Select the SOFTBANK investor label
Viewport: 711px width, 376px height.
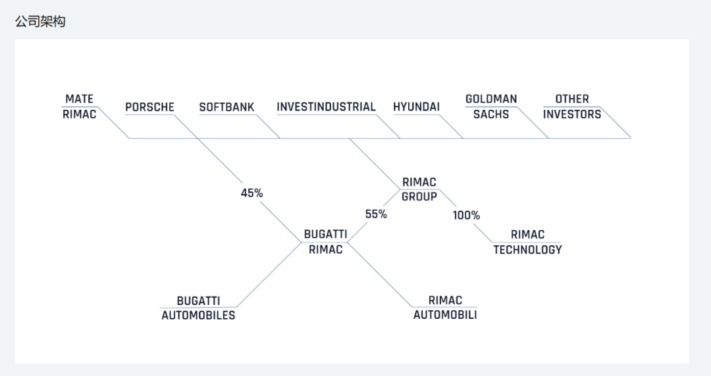pyautogui.click(x=226, y=107)
